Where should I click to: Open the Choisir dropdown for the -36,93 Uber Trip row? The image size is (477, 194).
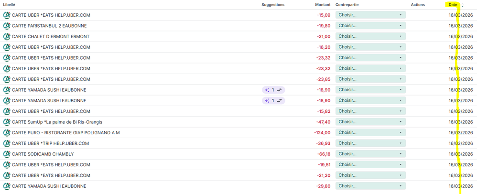point(370,143)
